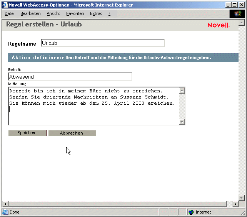Viewport: 247px width, 217px height.
Task: Click the Internet zone globe icon
Action: pyautogui.click(x=191, y=212)
